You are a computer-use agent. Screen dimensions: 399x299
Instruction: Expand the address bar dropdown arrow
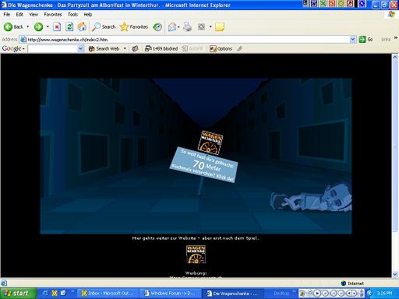(352, 40)
